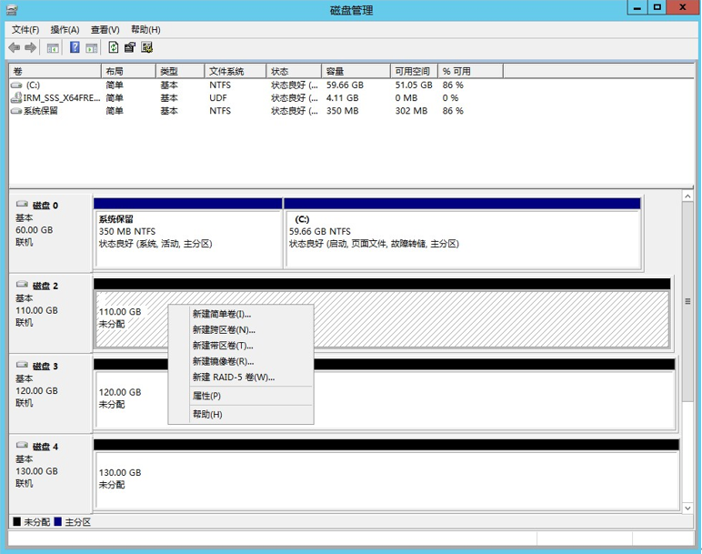
Task: Click the 磁盘 0 disk icon
Action: [22, 204]
